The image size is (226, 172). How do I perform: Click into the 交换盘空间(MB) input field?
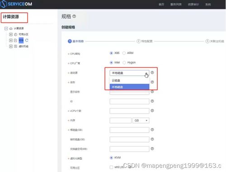point(129,149)
